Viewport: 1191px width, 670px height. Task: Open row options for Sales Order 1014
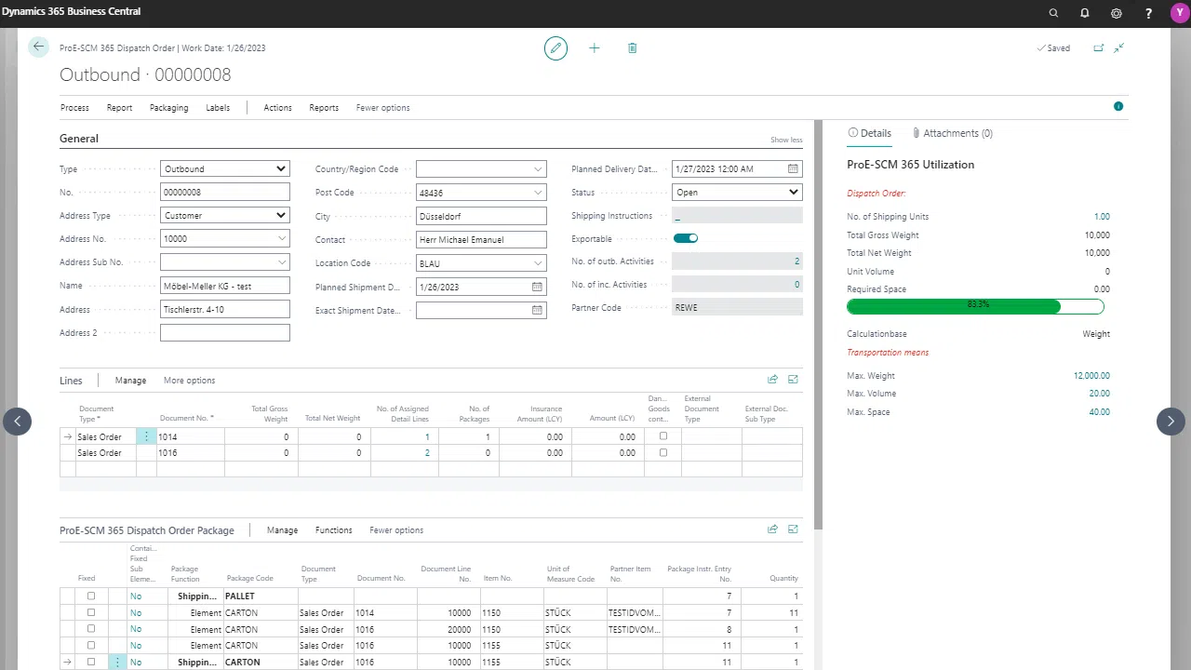pos(146,436)
